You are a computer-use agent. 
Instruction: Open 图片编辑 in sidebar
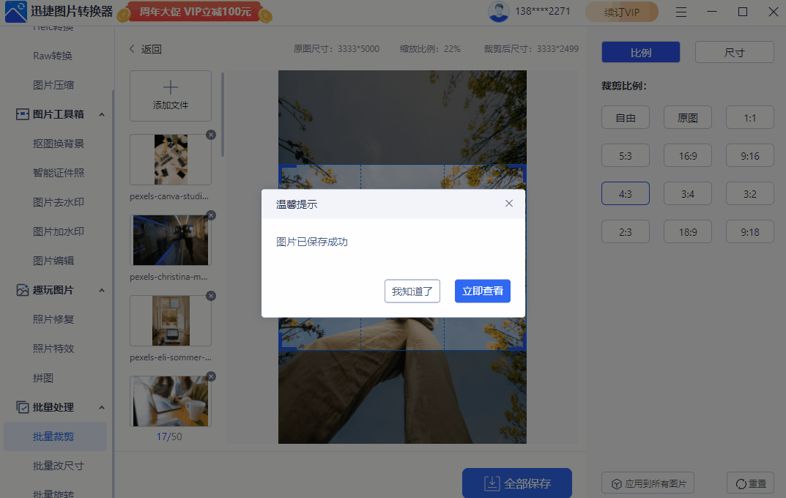53,261
